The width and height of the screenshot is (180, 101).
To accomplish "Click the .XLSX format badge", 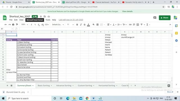I will [x=35, y=17].
